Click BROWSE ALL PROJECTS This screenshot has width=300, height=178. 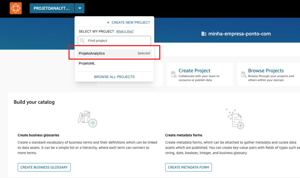point(114,77)
